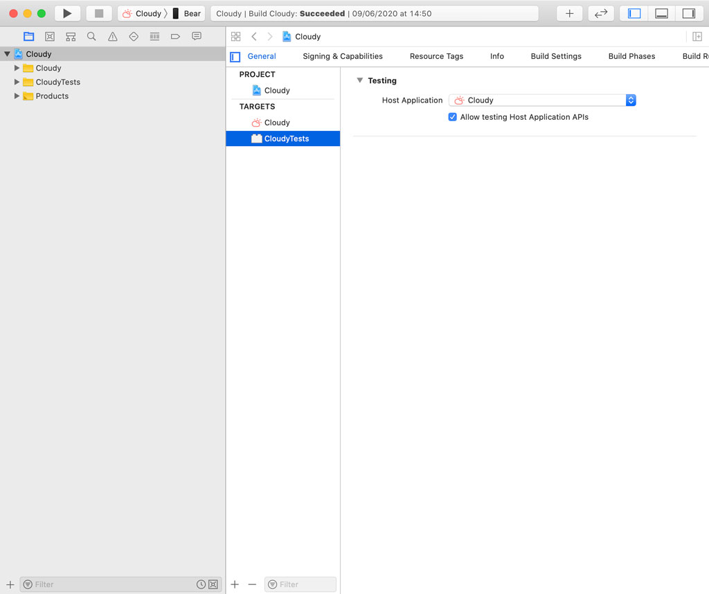Open the Host Application dropdown

542,100
